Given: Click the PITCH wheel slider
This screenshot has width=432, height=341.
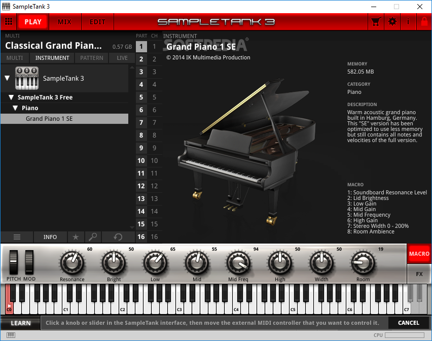Looking at the screenshot, I should 13,262.
